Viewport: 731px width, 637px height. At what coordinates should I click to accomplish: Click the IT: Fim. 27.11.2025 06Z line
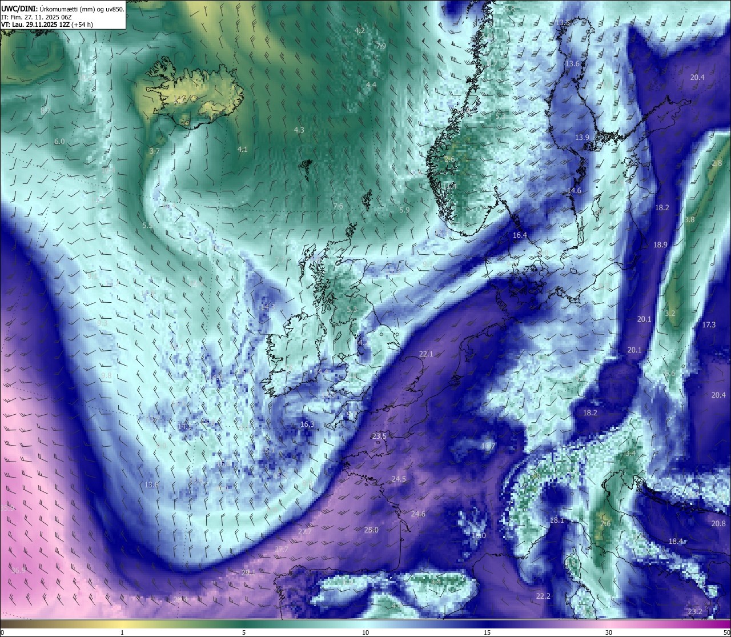[x=36, y=17]
